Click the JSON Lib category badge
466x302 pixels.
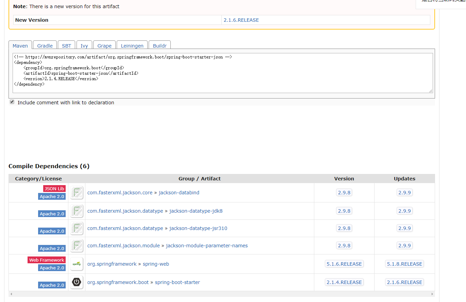(x=54, y=189)
